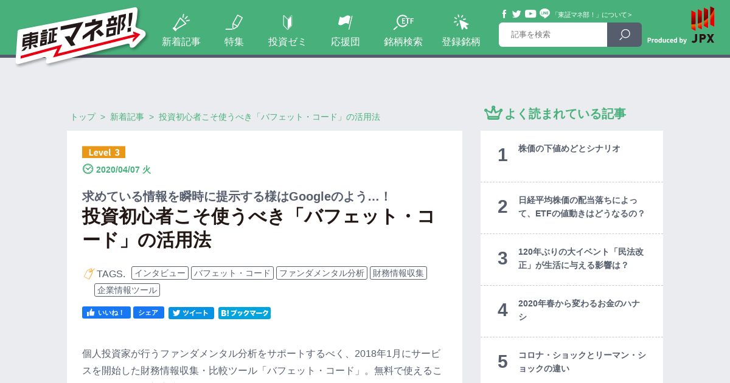
Task: Go to 新着記事 breadcrumb
Action: [127, 117]
